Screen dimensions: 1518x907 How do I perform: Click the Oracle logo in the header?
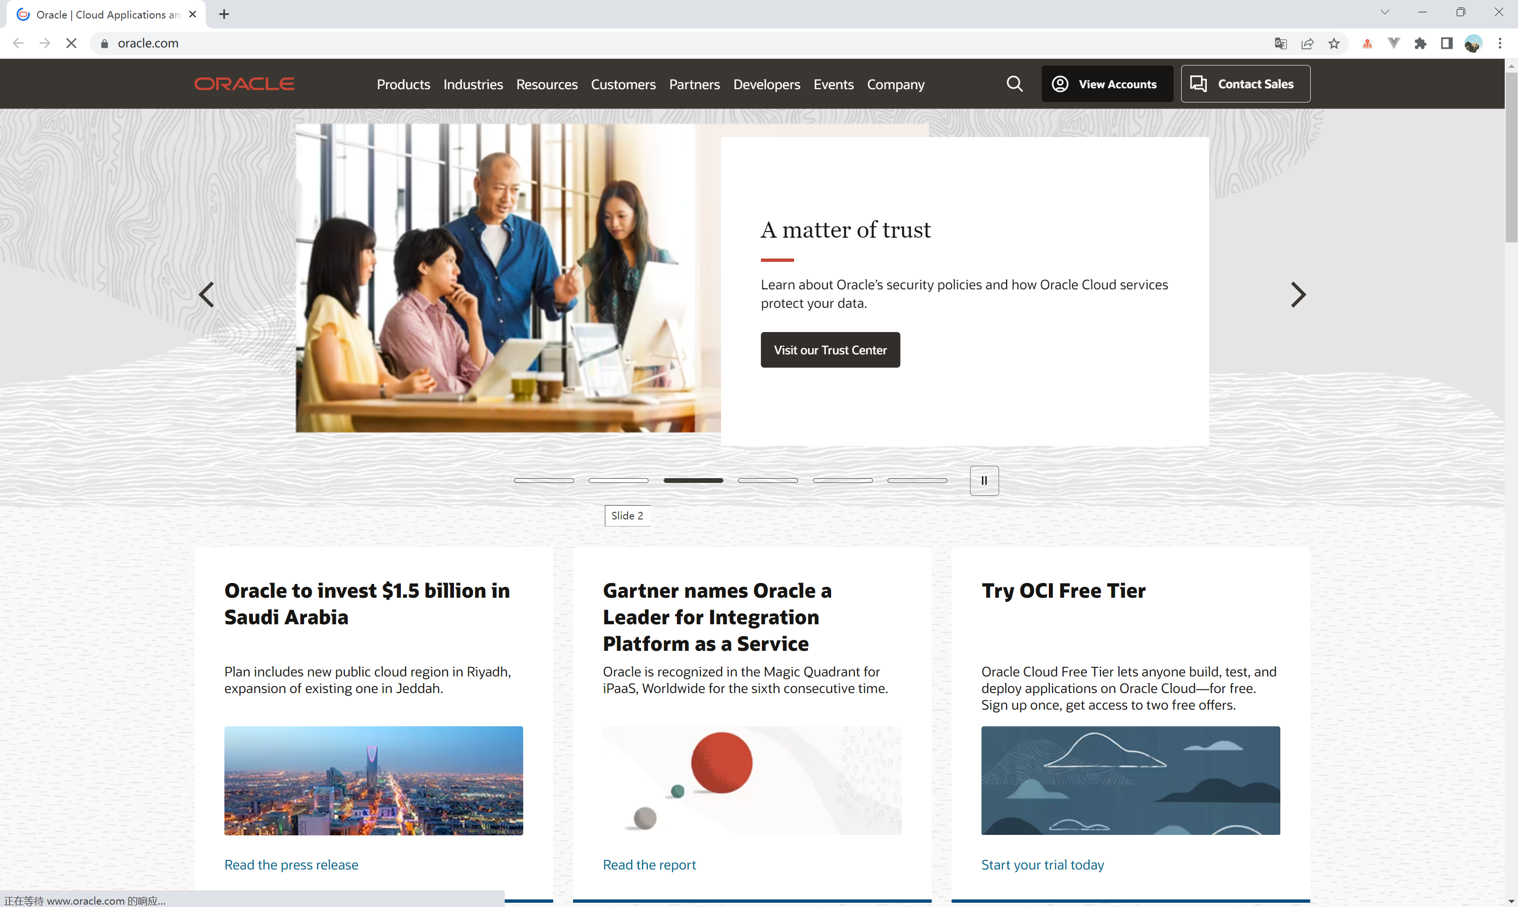pos(244,84)
